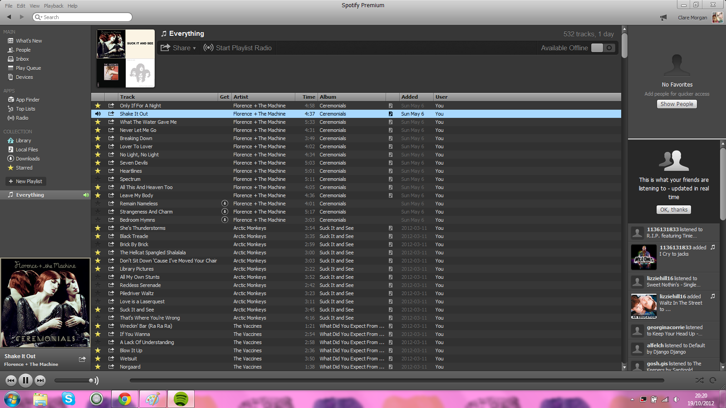Skip to the previous track
Image resolution: width=726 pixels, height=408 pixels.
(x=11, y=380)
